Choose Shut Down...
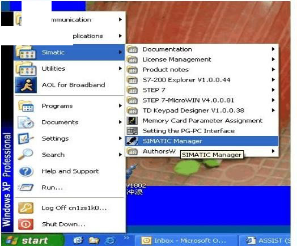This screenshot has width=297, height=246. click(x=69, y=224)
